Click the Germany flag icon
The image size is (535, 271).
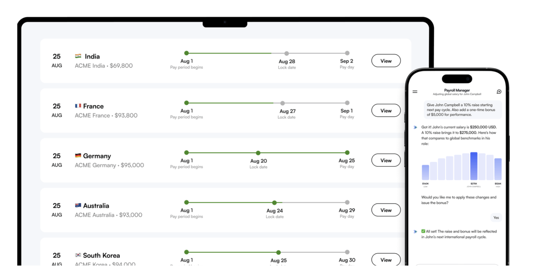tap(78, 155)
